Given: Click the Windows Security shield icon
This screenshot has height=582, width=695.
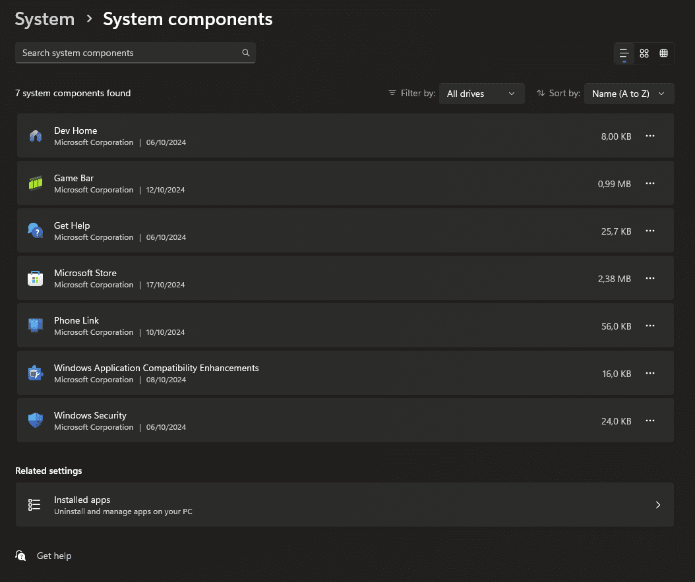Looking at the screenshot, I should point(36,421).
